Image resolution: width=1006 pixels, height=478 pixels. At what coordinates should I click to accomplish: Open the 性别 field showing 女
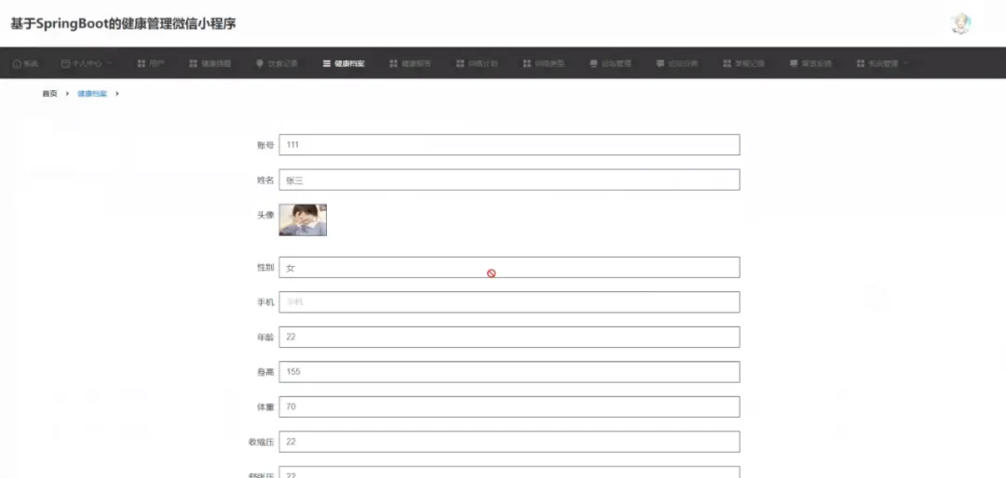coord(510,267)
